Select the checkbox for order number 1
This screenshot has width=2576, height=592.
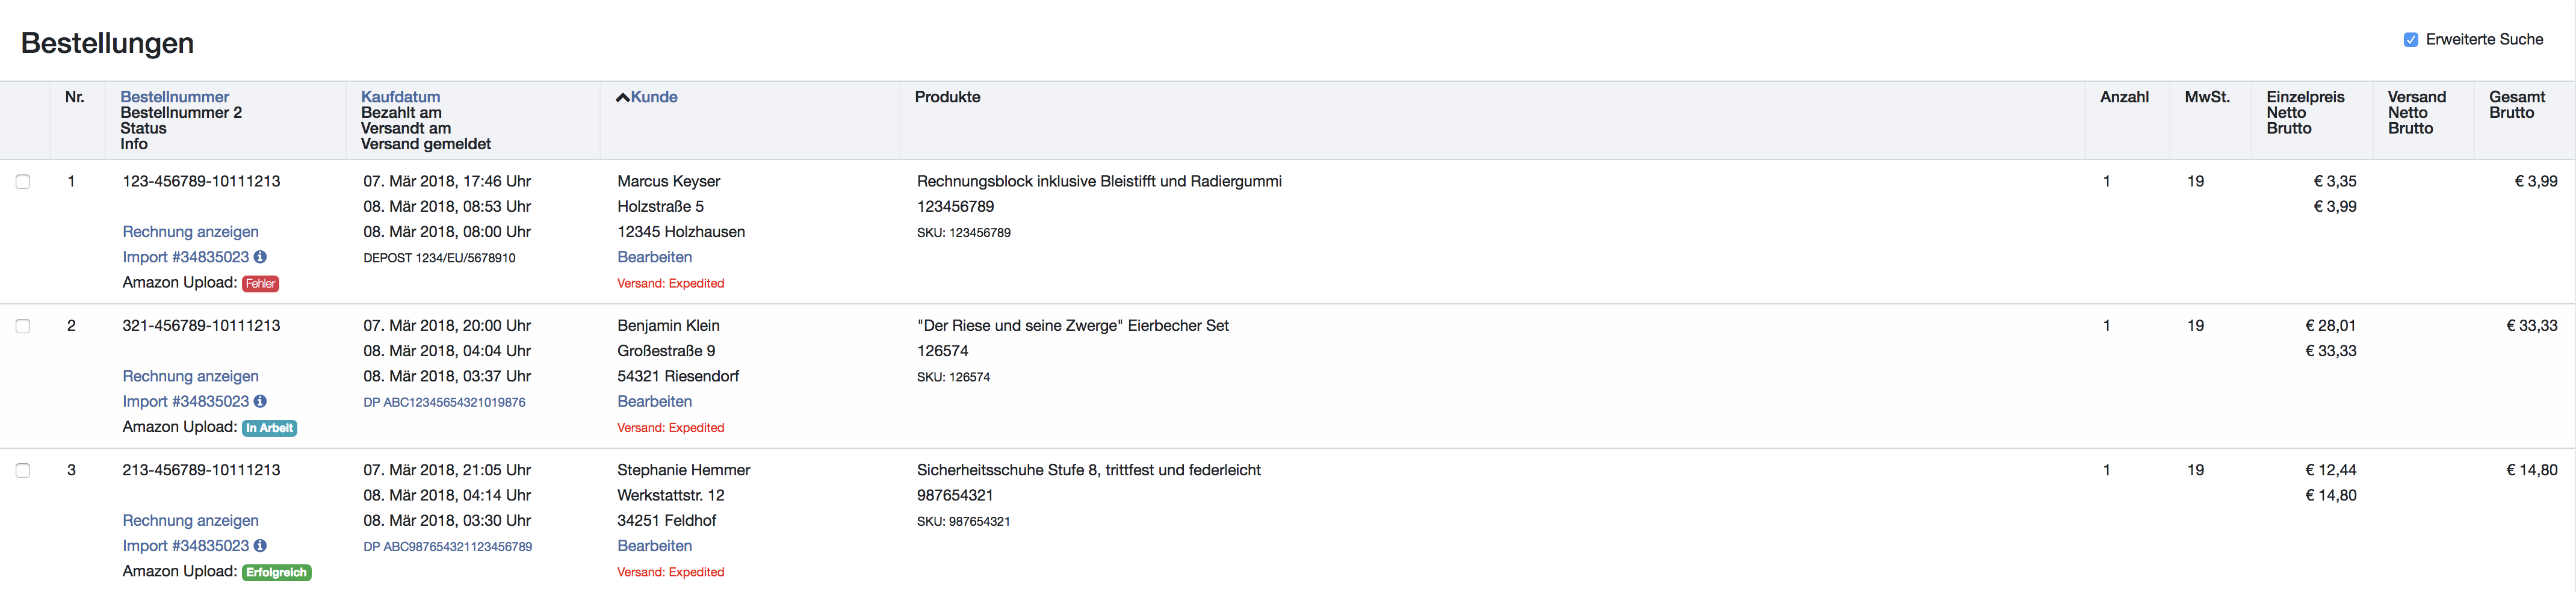23,182
